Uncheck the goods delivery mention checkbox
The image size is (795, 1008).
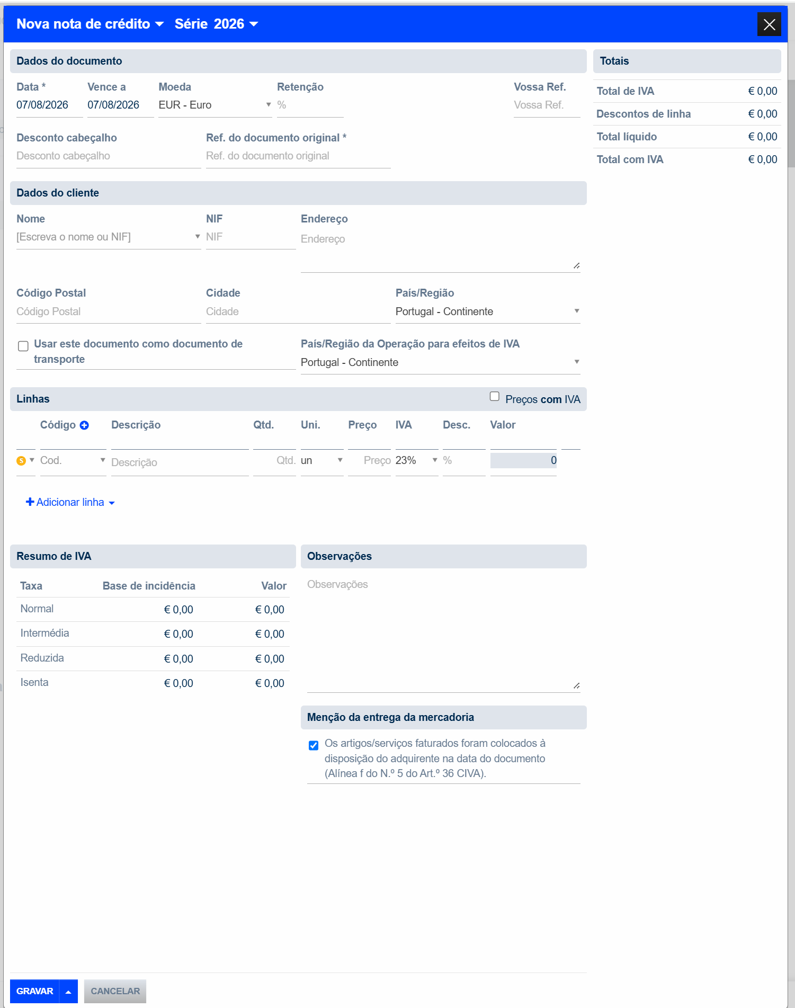314,746
